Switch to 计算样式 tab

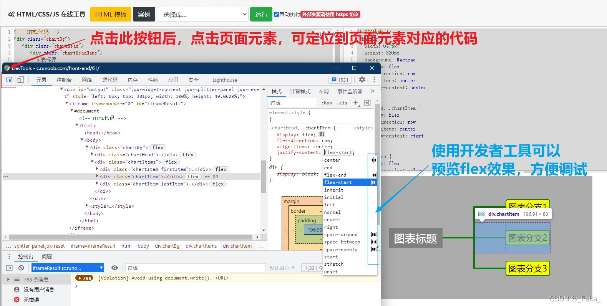click(x=300, y=91)
